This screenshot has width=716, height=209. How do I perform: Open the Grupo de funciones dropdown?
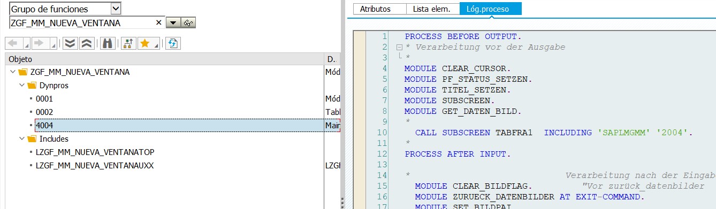[116, 9]
